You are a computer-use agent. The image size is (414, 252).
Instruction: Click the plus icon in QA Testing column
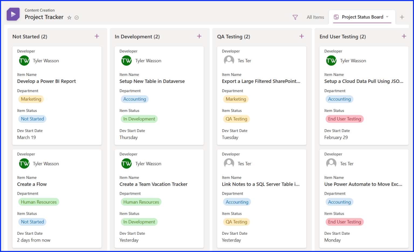pyautogui.click(x=302, y=36)
